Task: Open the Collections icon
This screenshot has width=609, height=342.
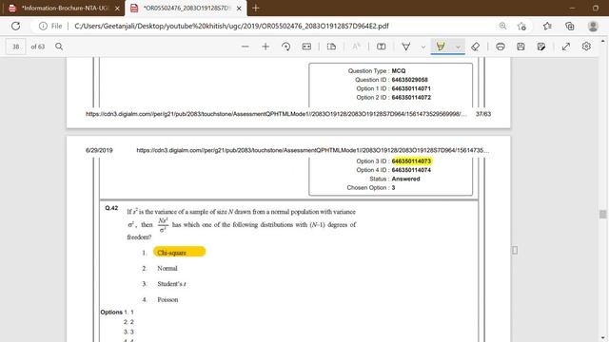Action: click(x=570, y=26)
